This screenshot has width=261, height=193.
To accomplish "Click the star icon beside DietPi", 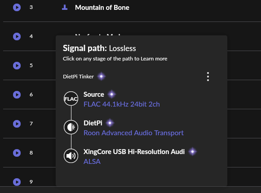I will pyautogui.click(x=110, y=123).
